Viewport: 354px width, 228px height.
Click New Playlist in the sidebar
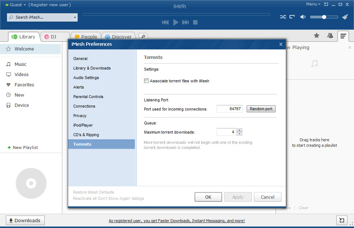[x=25, y=147]
